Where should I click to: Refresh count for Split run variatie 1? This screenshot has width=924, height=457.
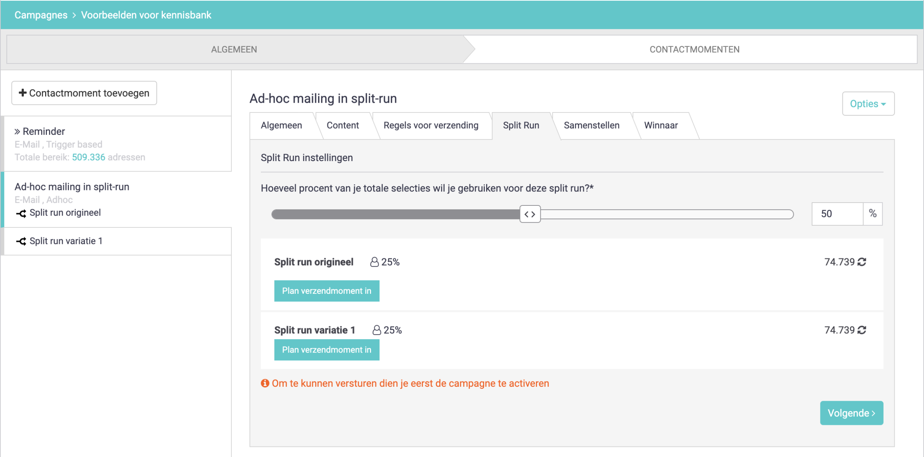862,330
